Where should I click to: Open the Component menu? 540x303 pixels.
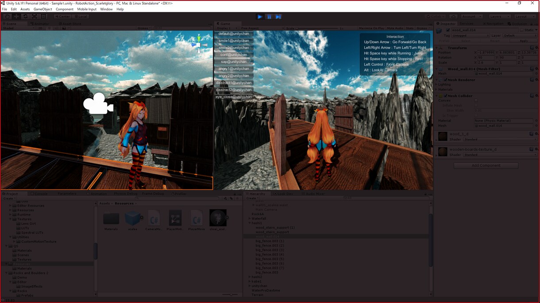(x=64, y=9)
